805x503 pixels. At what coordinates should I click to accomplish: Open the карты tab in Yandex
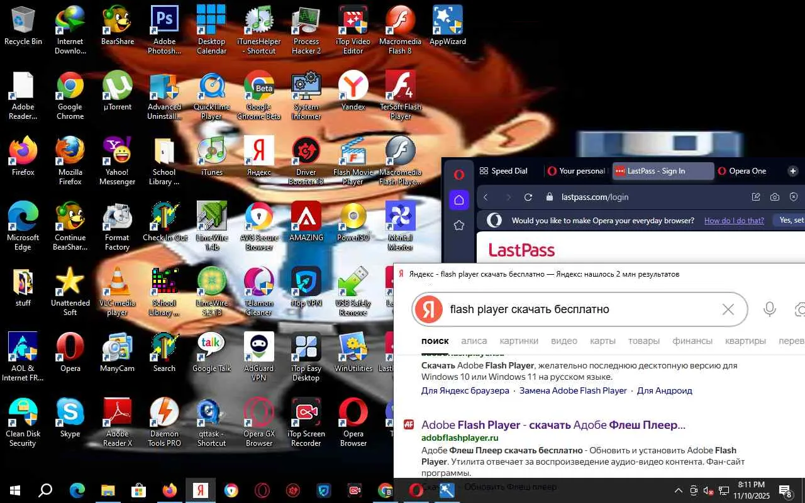click(x=602, y=341)
